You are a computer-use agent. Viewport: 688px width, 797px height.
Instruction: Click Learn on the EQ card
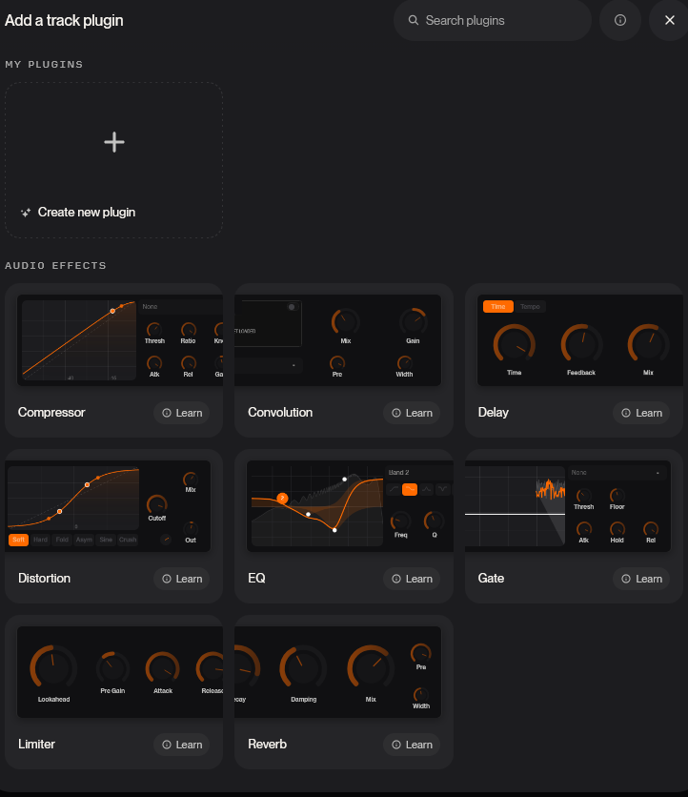412,579
